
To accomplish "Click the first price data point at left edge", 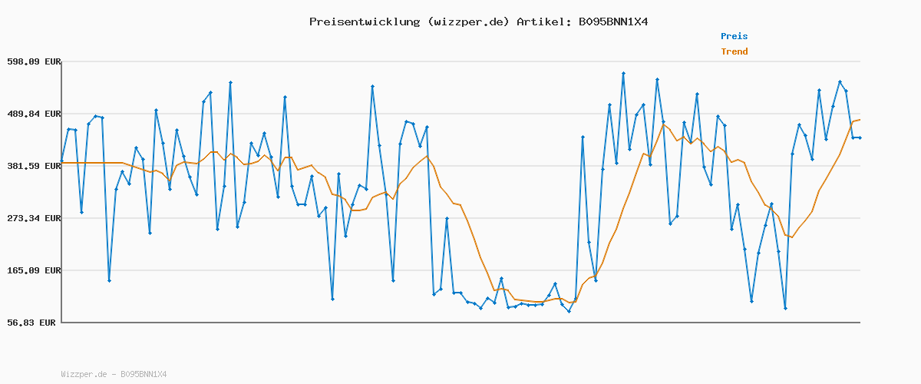I will [x=62, y=161].
